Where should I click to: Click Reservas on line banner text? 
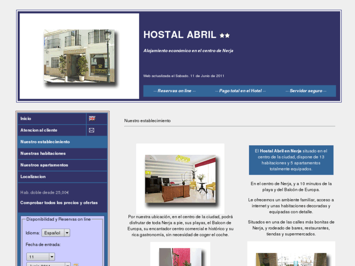pyautogui.click(x=174, y=91)
